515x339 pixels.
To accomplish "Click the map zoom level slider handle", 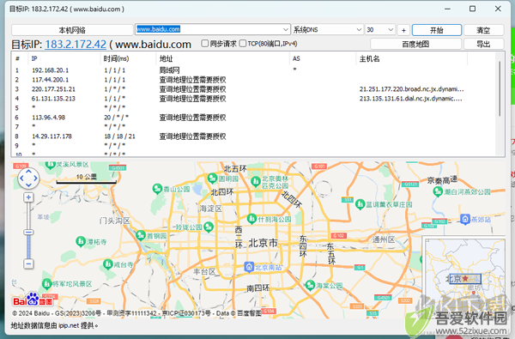I will coord(28,233).
